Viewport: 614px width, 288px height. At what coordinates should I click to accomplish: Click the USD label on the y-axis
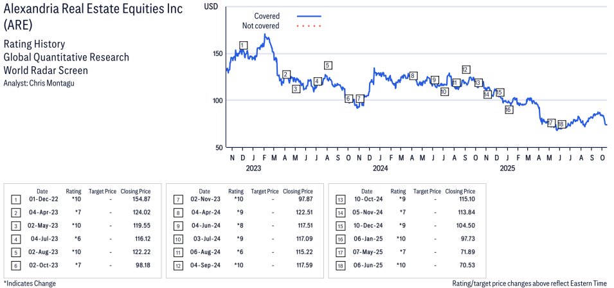[x=211, y=6]
